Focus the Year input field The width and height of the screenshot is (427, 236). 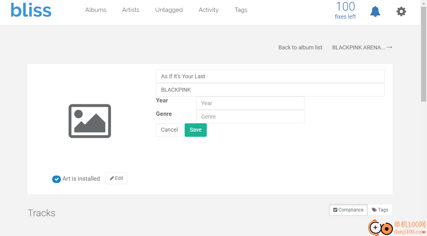[x=250, y=103]
